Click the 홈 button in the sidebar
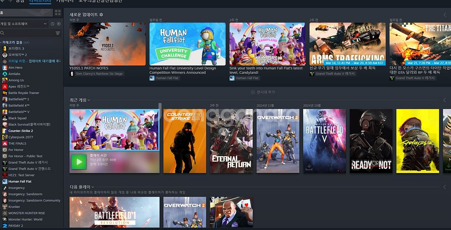This screenshot has width=451, height=230. [26, 12]
